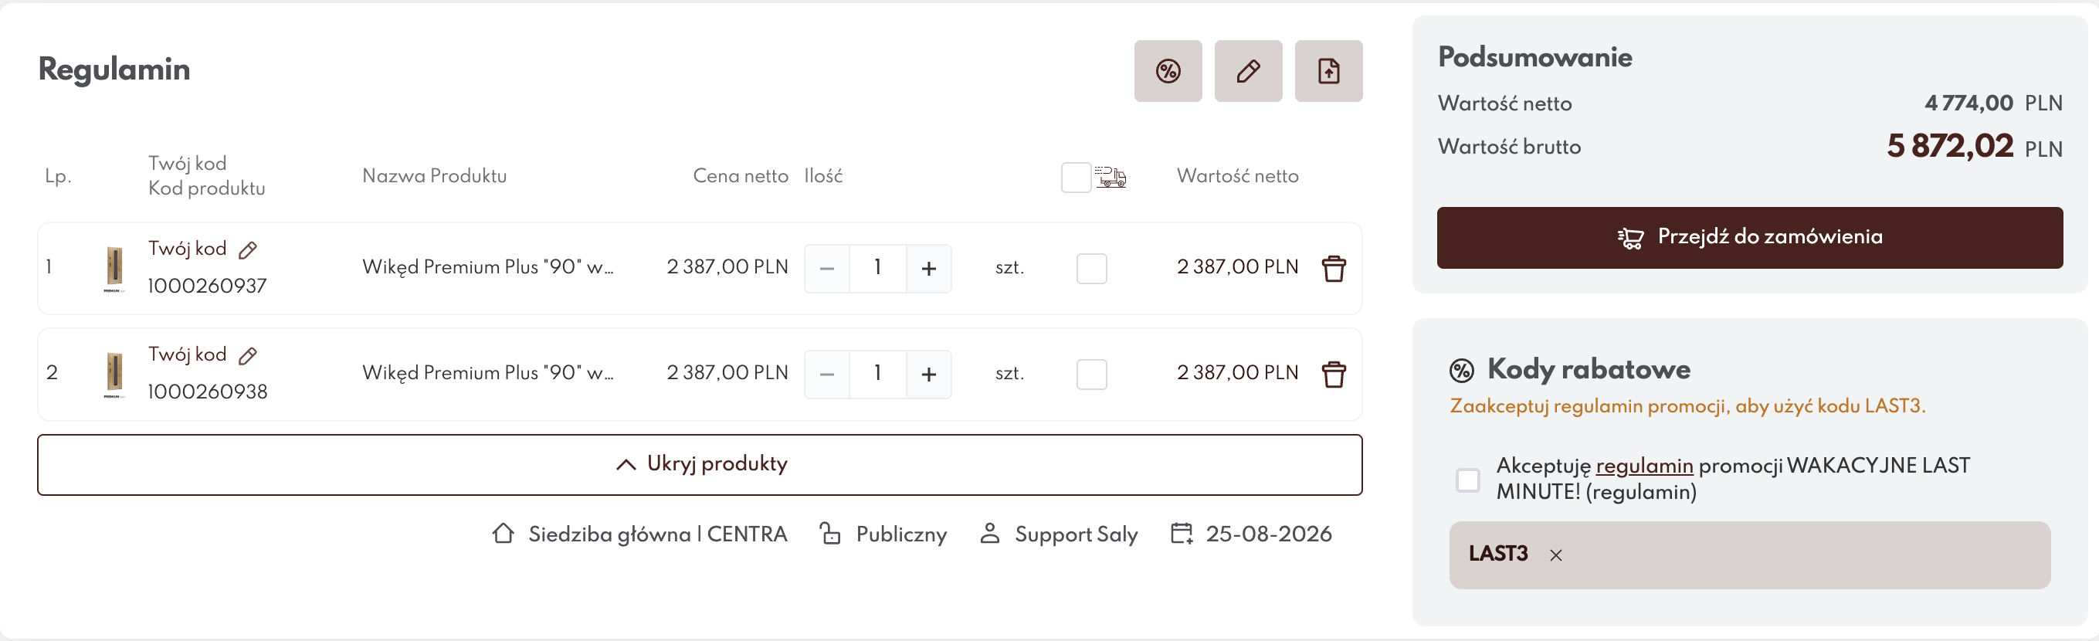Image resolution: width=2099 pixels, height=641 pixels.
Task: Click the file export upload button
Action: point(1329,71)
